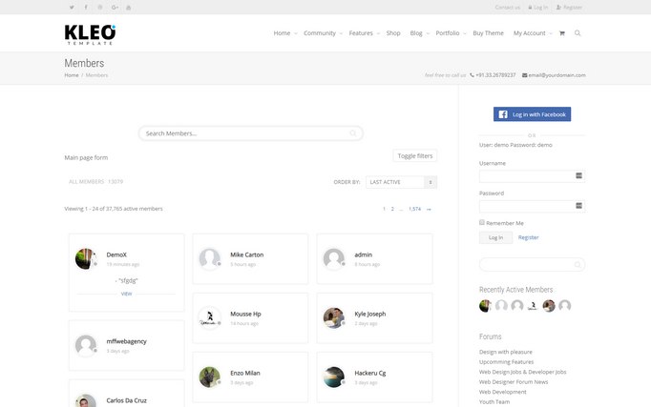Open Upcomming Features forum
This screenshot has height=407, width=651.
pos(506,362)
